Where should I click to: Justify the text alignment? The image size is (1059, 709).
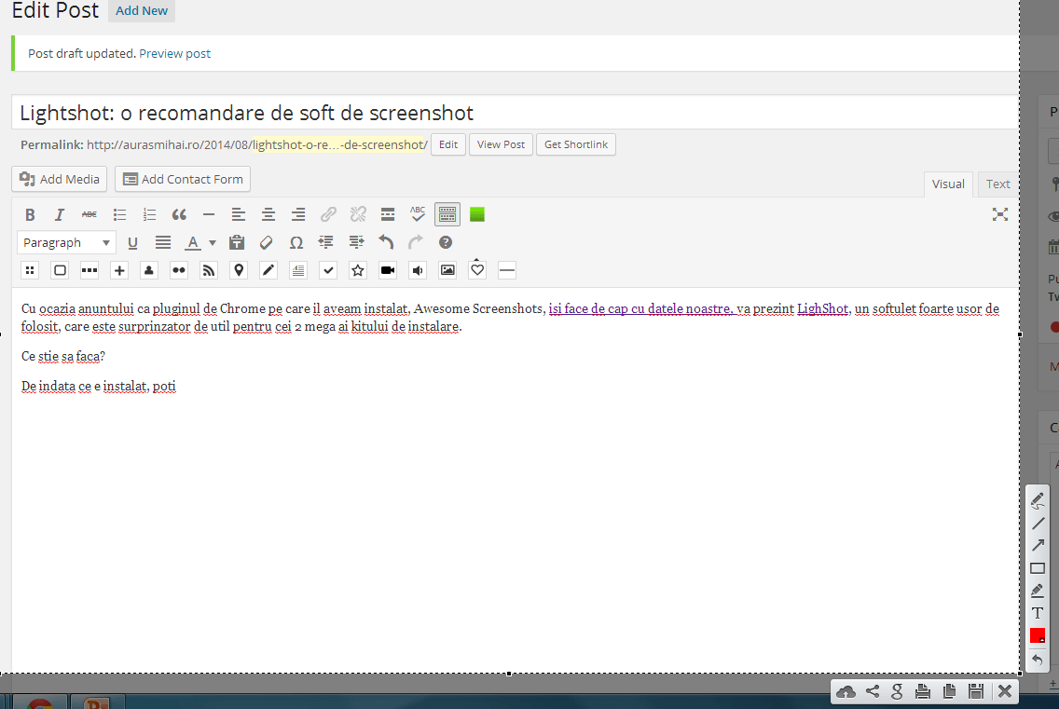tap(163, 242)
